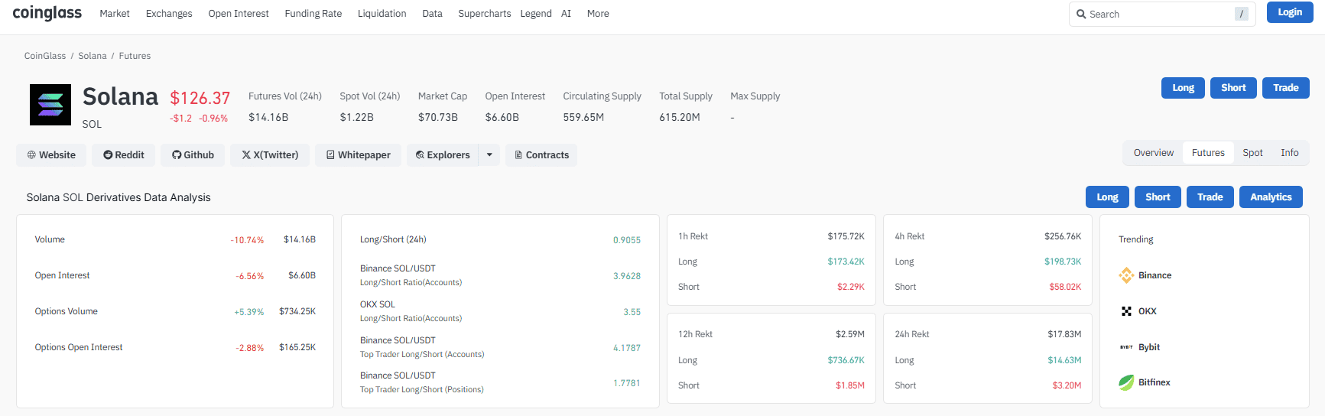The height and width of the screenshot is (416, 1325).
Task: Open the More menu in navigation
Action: (598, 14)
